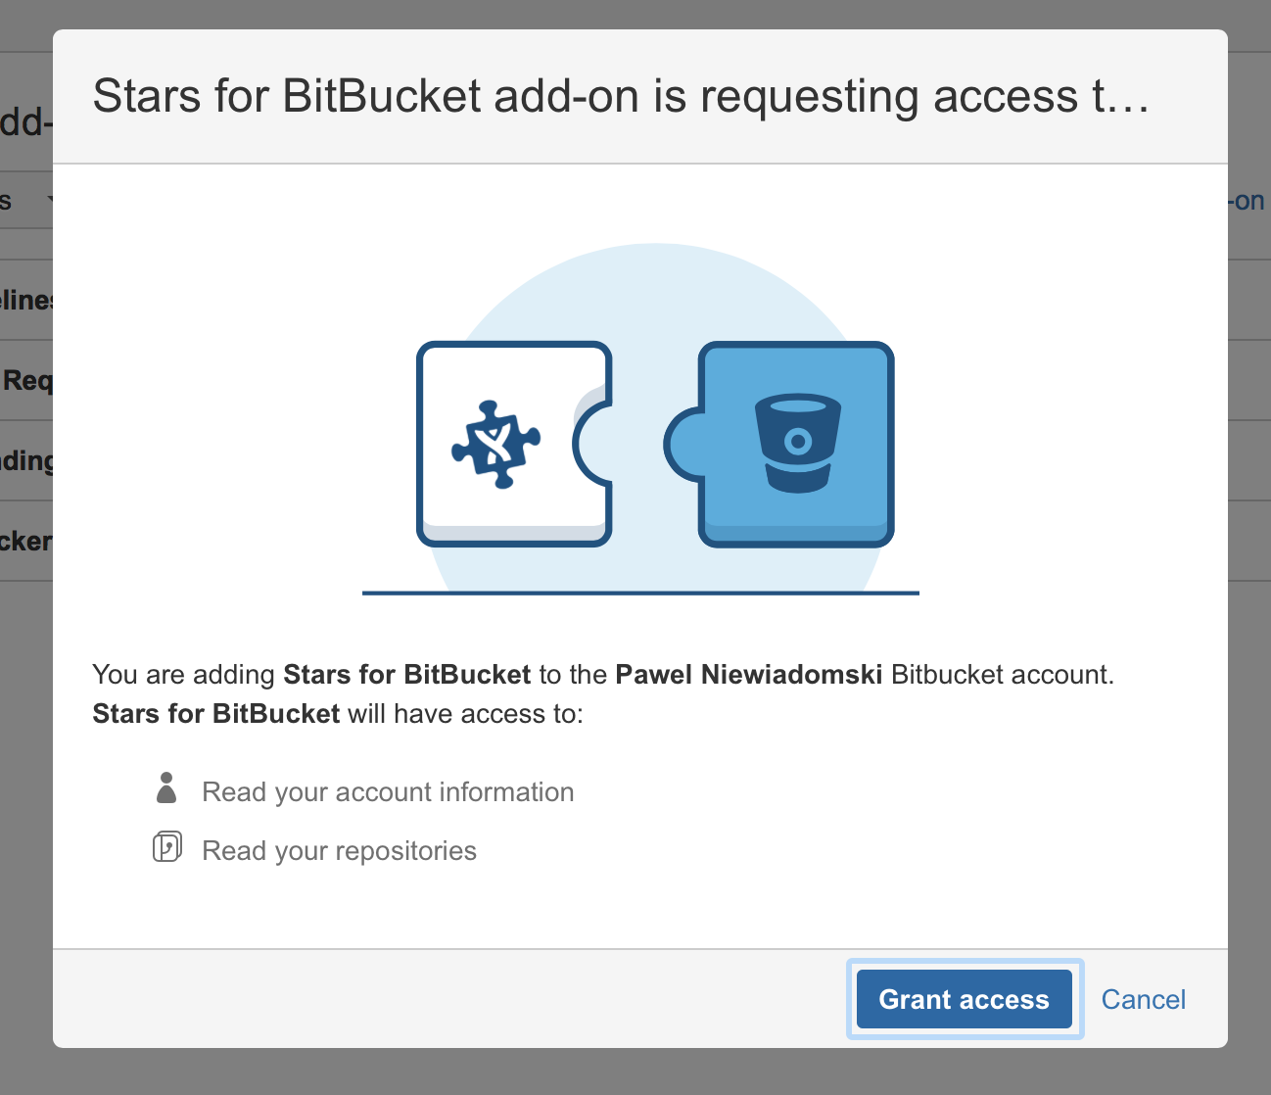This screenshot has width=1271, height=1095.
Task: Cancel the add-on access request
Action: [x=1143, y=999]
